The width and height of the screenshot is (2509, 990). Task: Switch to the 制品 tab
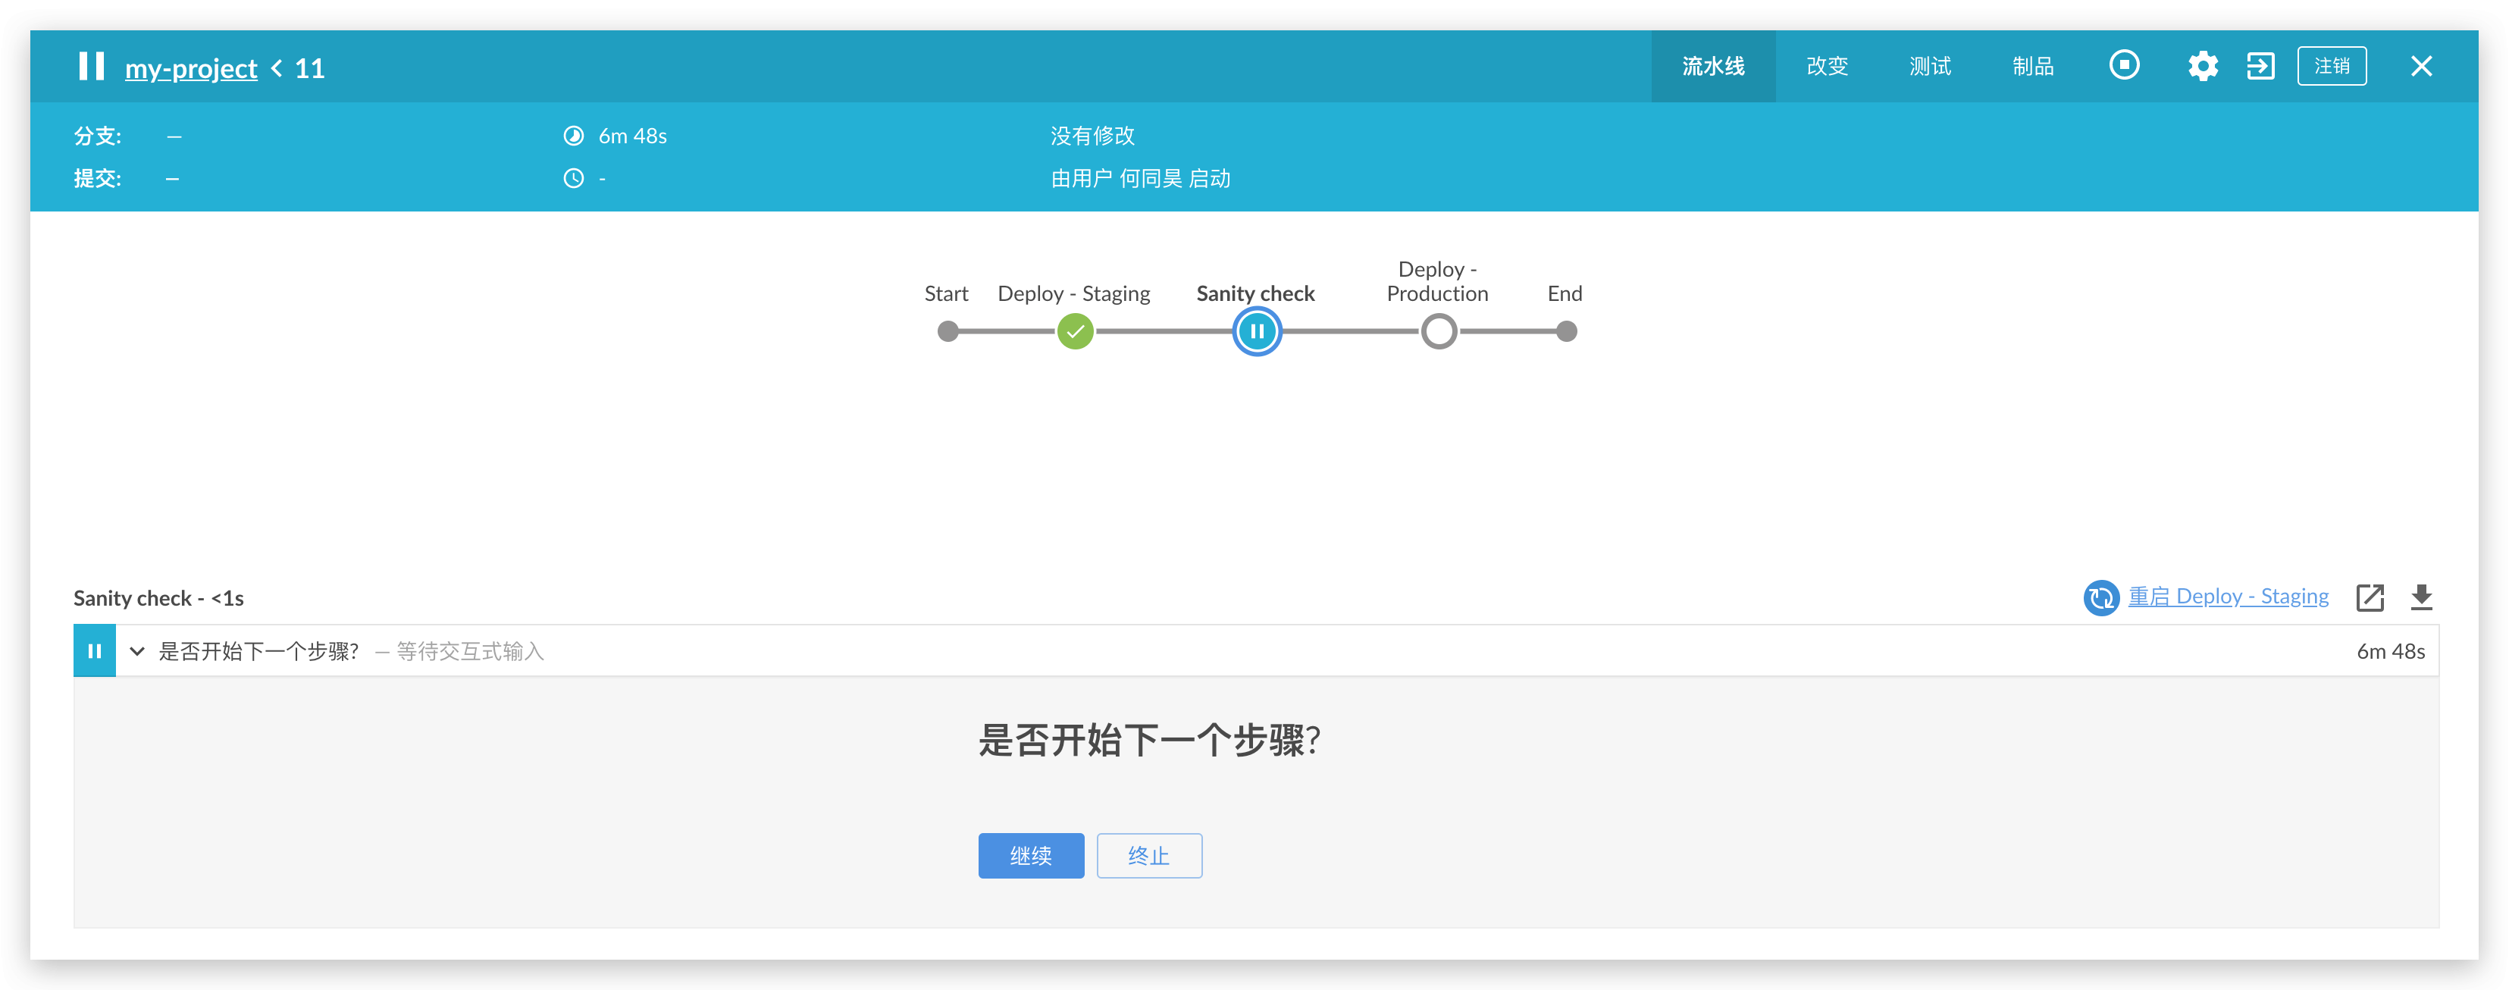(x=2033, y=66)
